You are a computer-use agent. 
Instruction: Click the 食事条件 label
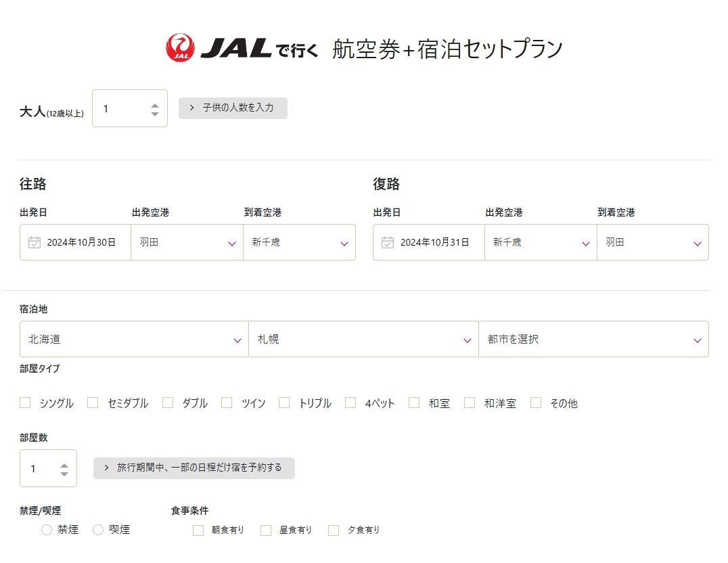pyautogui.click(x=190, y=511)
